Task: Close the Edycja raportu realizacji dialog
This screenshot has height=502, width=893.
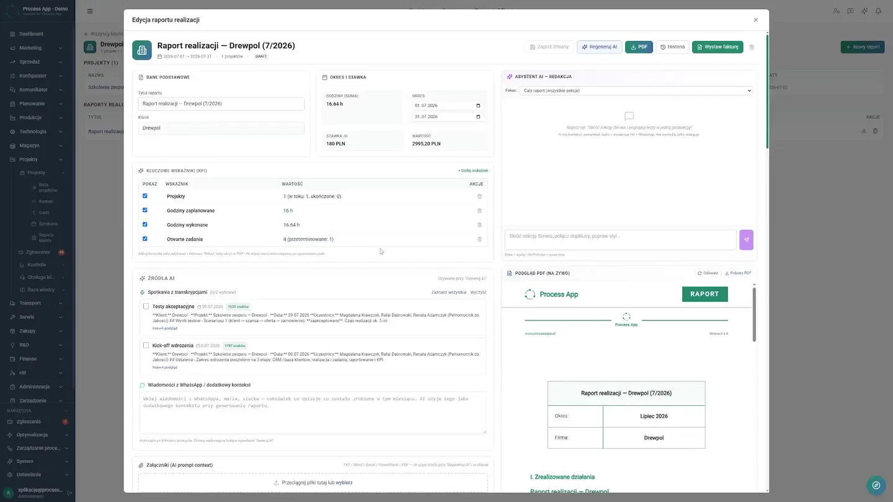Action: [755, 20]
